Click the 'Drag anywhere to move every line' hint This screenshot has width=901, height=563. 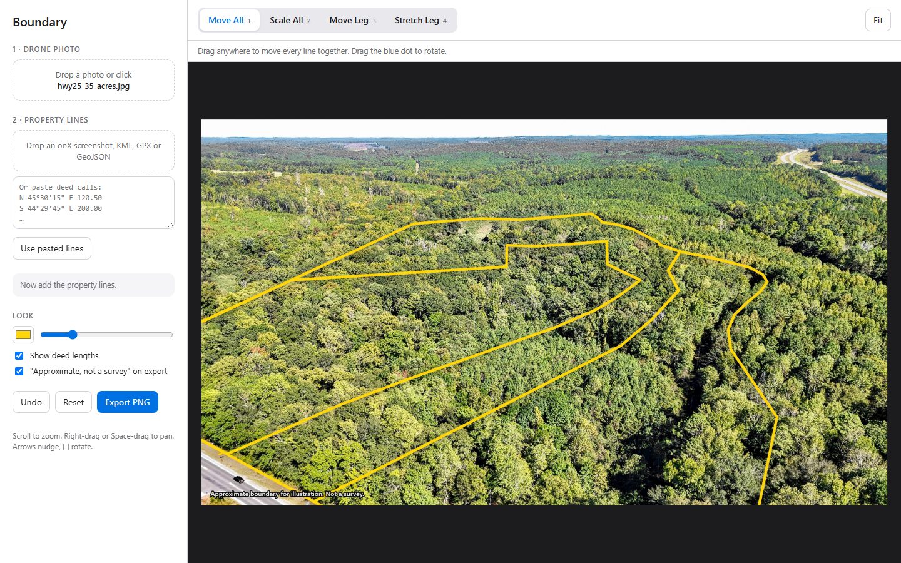point(322,51)
